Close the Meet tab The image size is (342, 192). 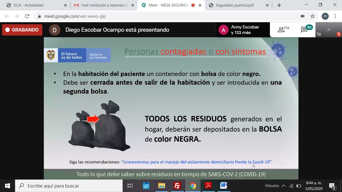tap(200, 5)
